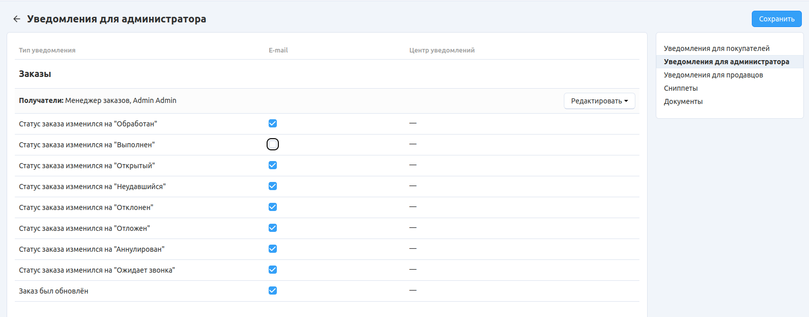Disable e-mail for "Обработан" status
The image size is (809, 317).
(x=273, y=123)
